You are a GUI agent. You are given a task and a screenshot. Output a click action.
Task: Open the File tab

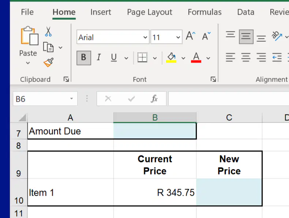(x=27, y=12)
